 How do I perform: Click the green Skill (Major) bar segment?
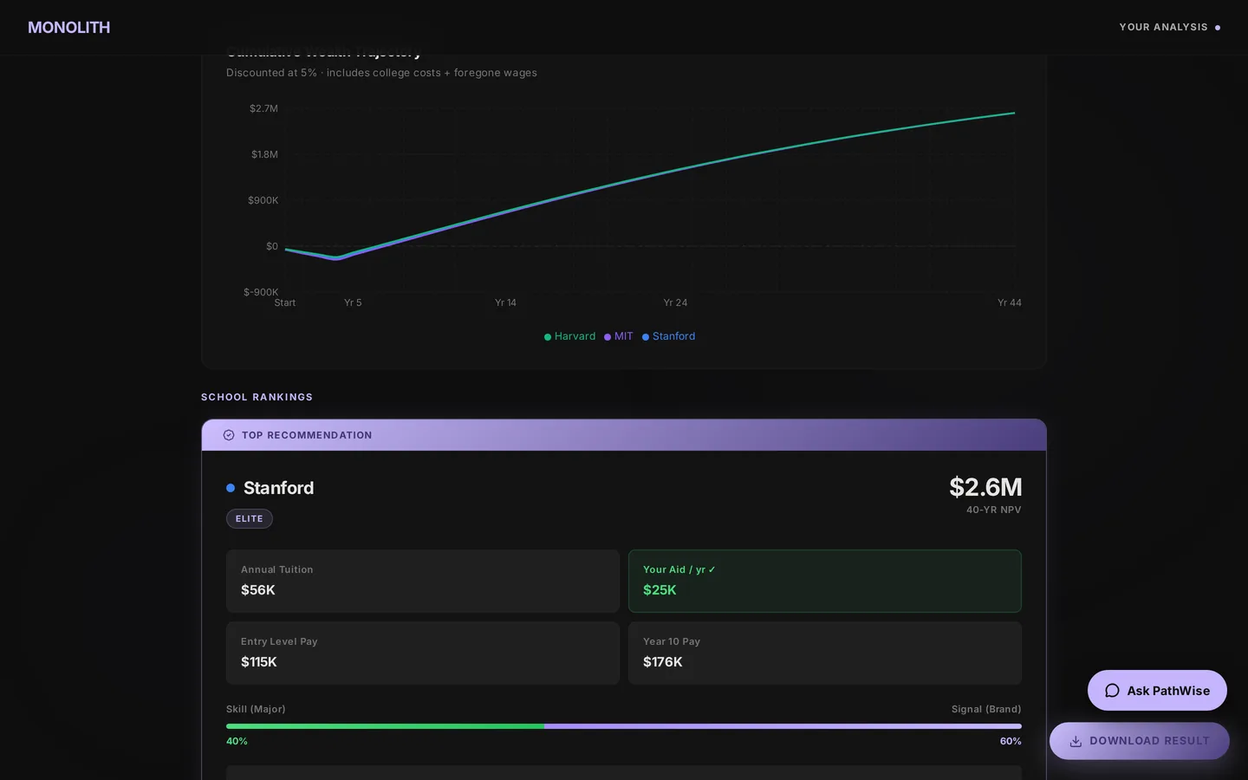coord(385,726)
